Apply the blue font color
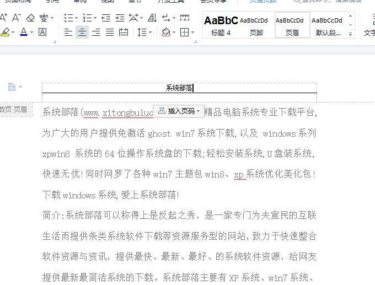The width and height of the screenshot is (375, 285). 24,32
